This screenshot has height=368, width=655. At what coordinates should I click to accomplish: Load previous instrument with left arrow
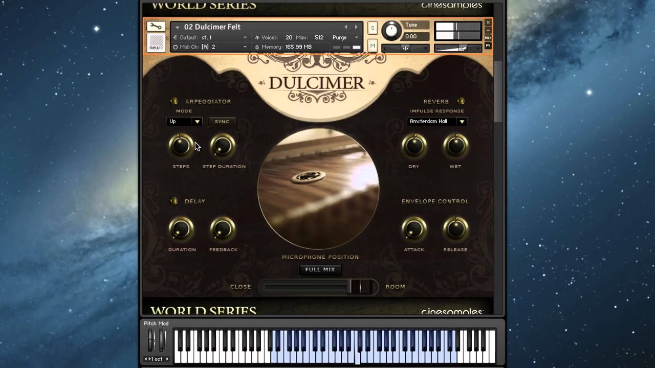(346, 27)
